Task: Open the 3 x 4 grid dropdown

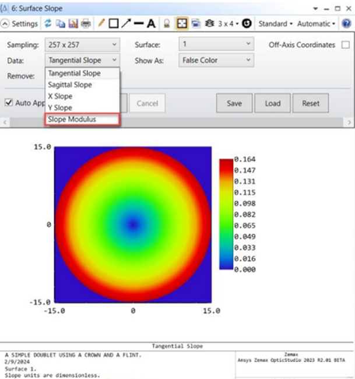Action: [x=229, y=24]
